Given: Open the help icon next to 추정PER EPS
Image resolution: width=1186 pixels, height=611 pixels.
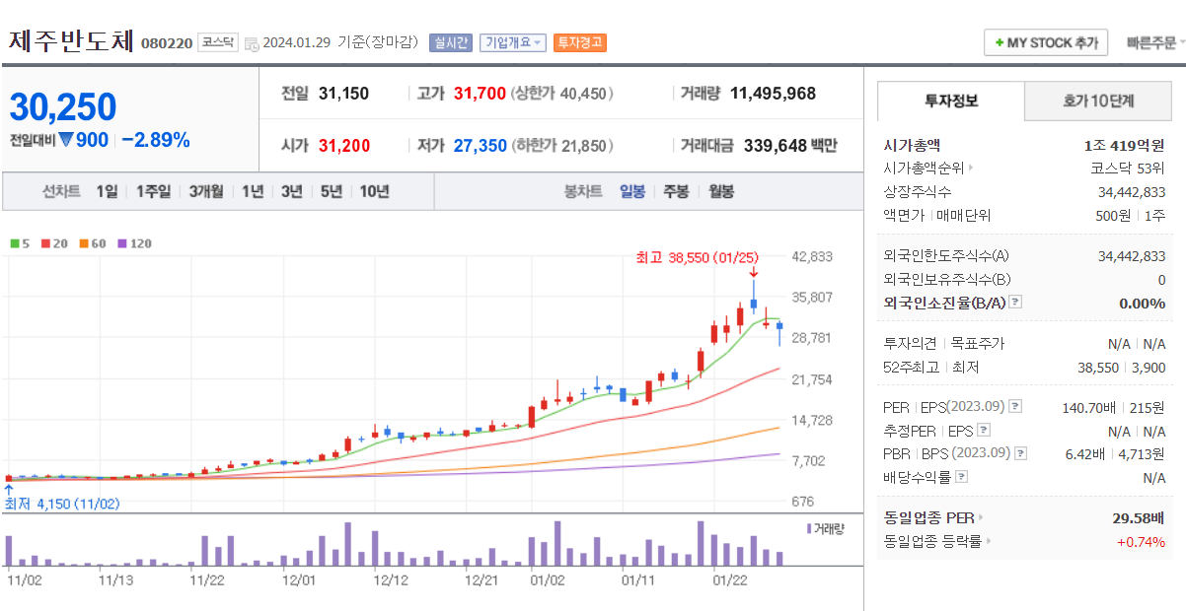Looking at the screenshot, I should pos(983,431).
